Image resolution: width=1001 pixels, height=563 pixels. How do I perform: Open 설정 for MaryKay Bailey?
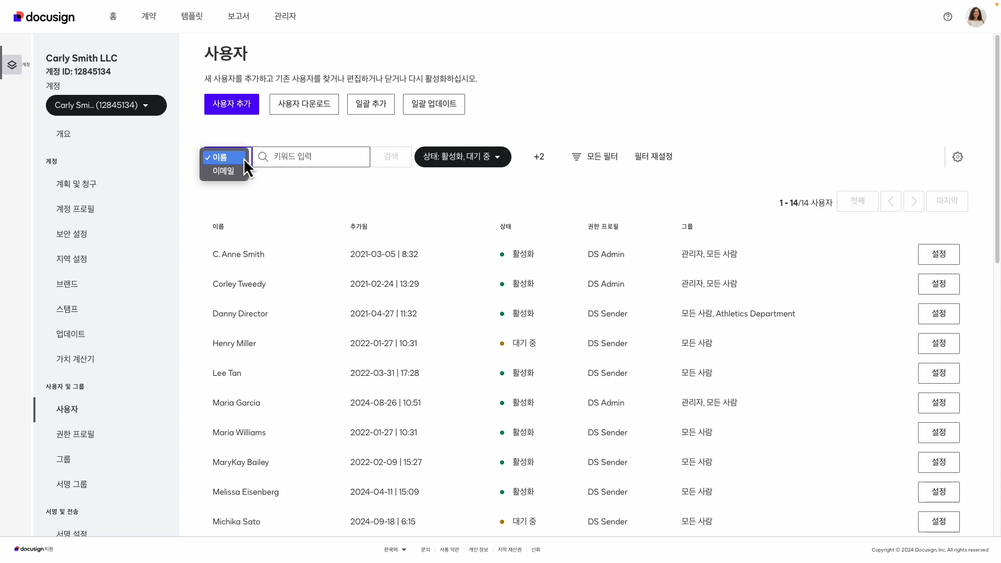click(x=939, y=462)
